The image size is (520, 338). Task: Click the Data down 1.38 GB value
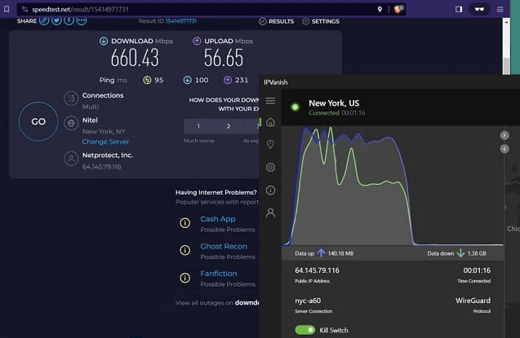[477, 253]
